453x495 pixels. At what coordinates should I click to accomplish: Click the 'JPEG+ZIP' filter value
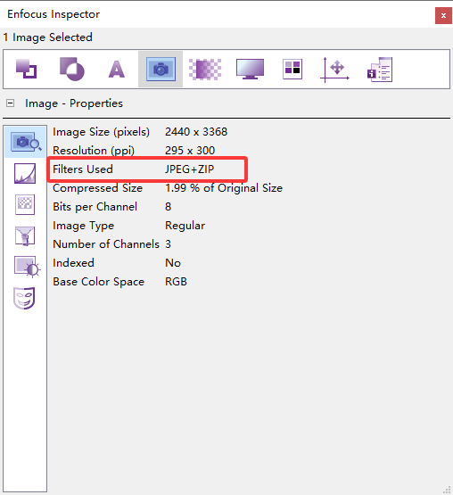pos(189,169)
